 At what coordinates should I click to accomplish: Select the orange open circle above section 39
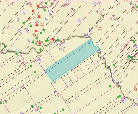(39, 54)
